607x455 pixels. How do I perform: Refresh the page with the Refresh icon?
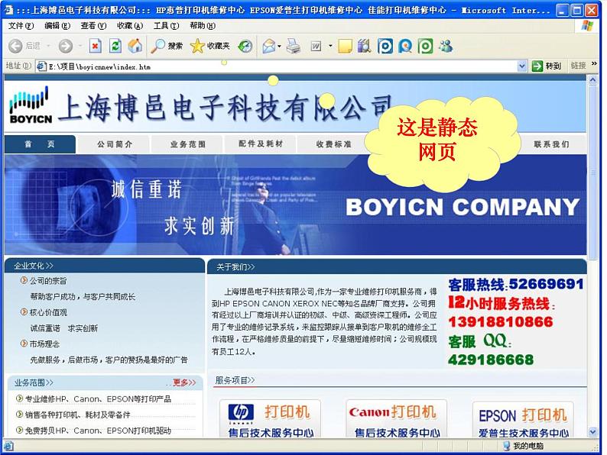(115, 47)
